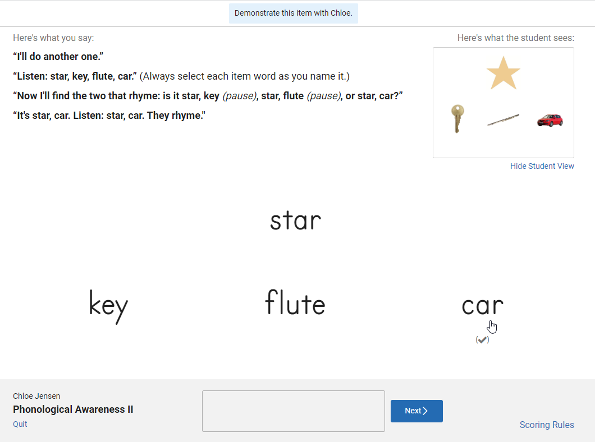Viewport: 595px width, 442px height.
Task: Quit the Phonological Awareness II test
Action: point(20,424)
